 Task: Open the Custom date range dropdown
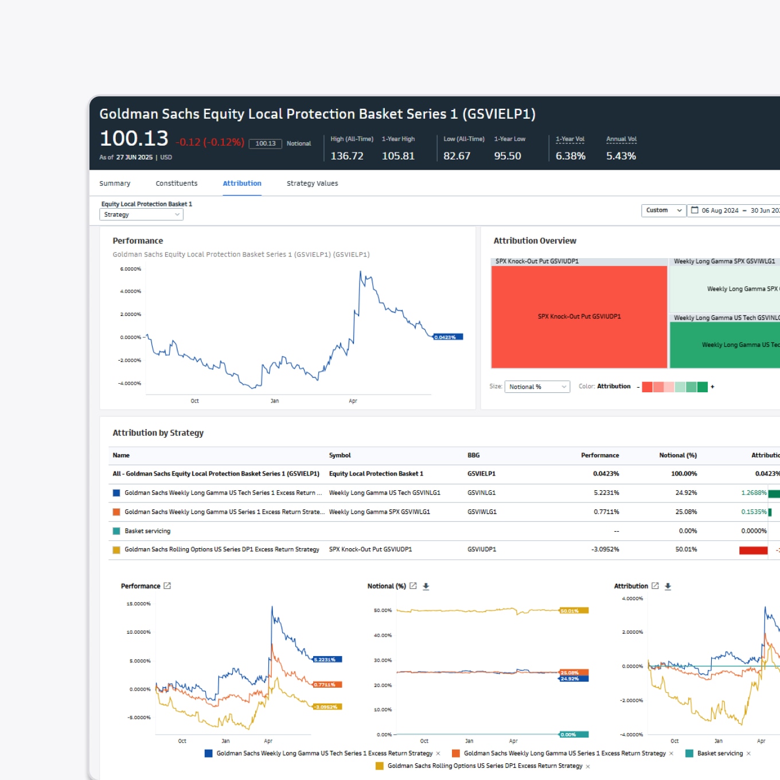(x=664, y=210)
